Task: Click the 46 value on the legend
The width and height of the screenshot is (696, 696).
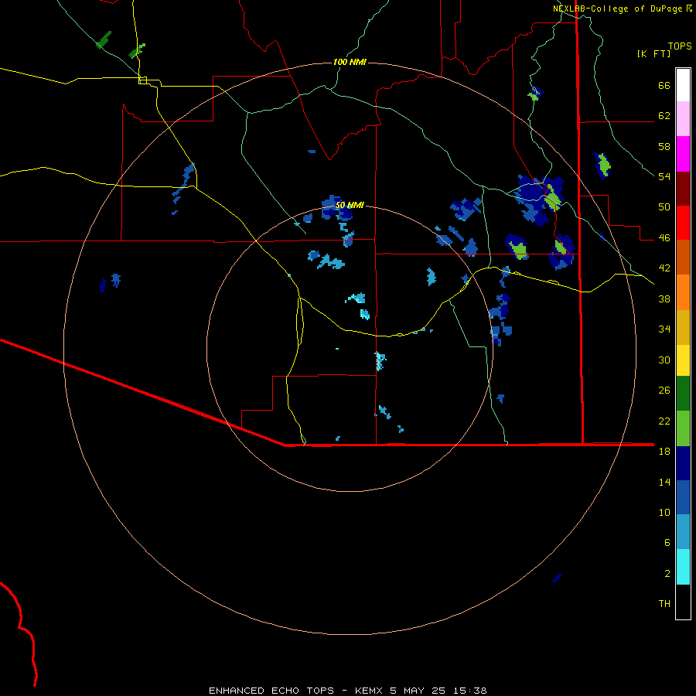Action: tap(664, 238)
